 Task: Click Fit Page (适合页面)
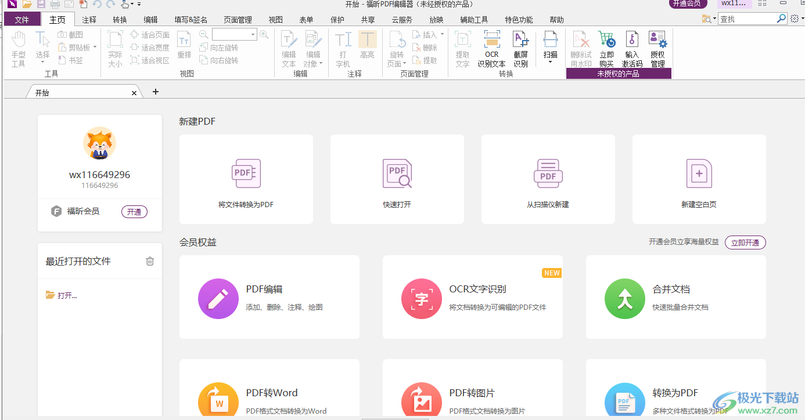(x=150, y=35)
